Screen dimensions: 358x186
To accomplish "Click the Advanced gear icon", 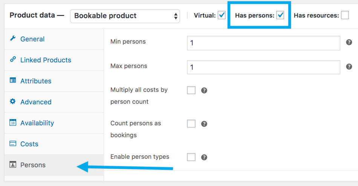I will [x=13, y=101].
